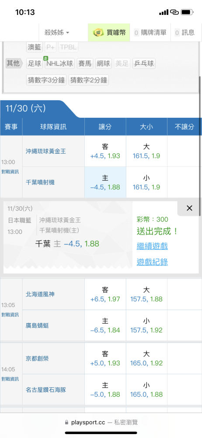Pick 沖繩 客 +4.5 spread option
This screenshot has height=438, width=202.
pyautogui.click(x=105, y=151)
